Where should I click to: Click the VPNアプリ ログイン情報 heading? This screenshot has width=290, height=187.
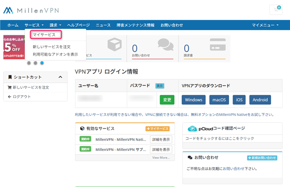106,72
